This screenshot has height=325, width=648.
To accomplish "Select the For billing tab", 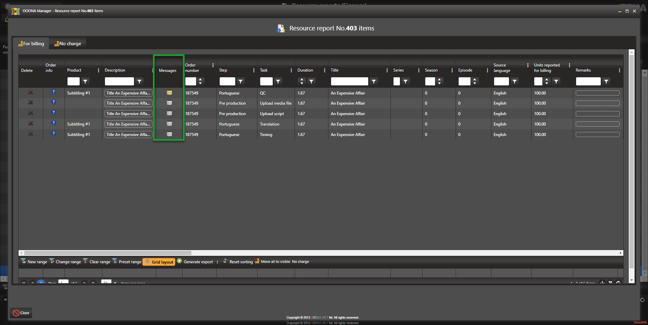I will click(31, 44).
